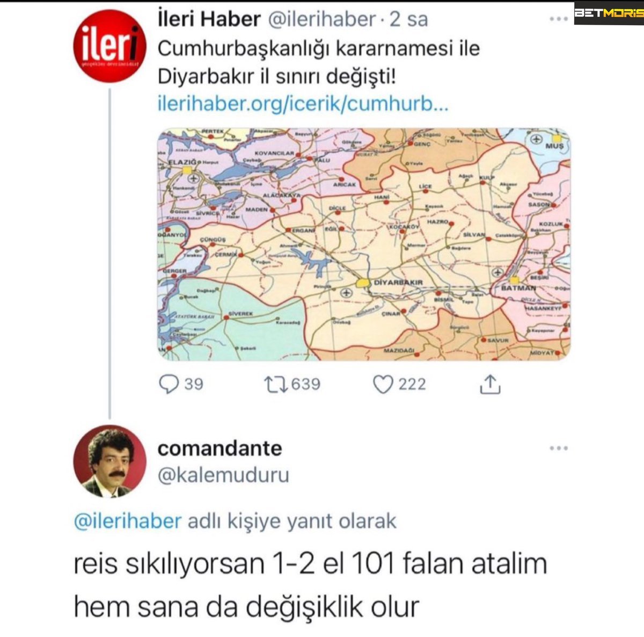Click the like count 222
The width and height of the screenshot is (644, 637).
tap(412, 384)
